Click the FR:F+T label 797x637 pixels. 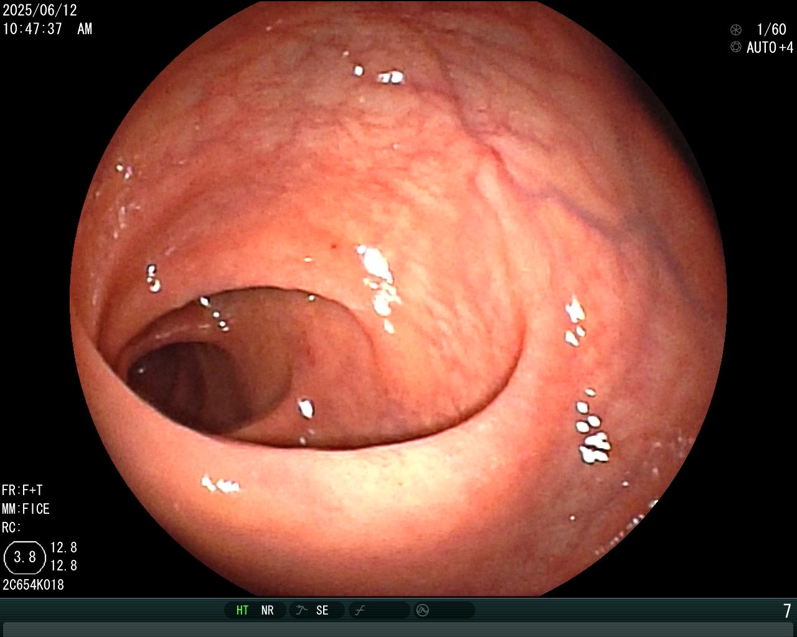[22, 490]
